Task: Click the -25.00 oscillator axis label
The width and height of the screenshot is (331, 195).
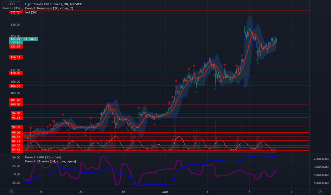Action: (x=16, y=183)
